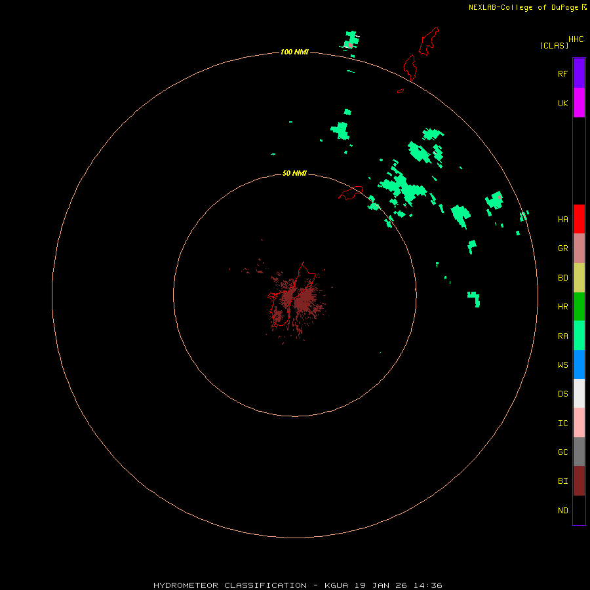Click the ND black legend swatch
590x590 pixels.
pyautogui.click(x=579, y=510)
